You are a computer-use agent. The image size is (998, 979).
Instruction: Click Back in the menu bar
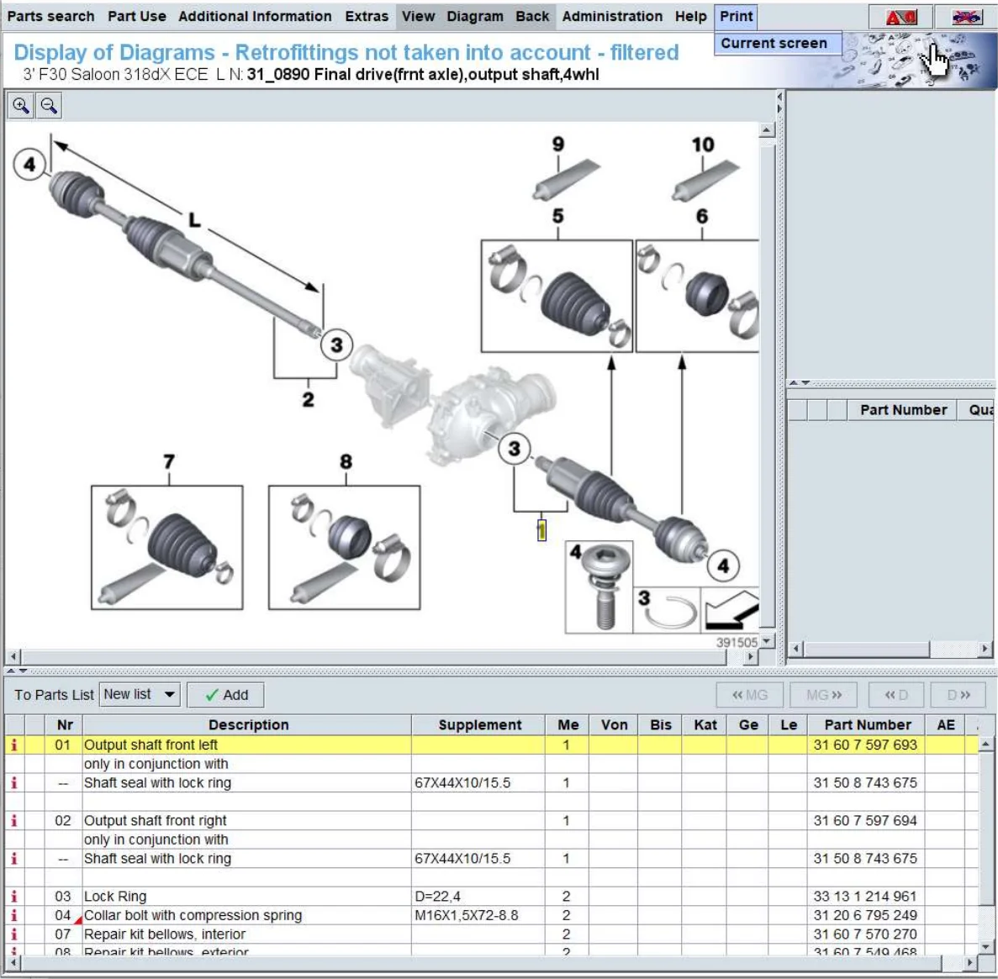pos(532,16)
